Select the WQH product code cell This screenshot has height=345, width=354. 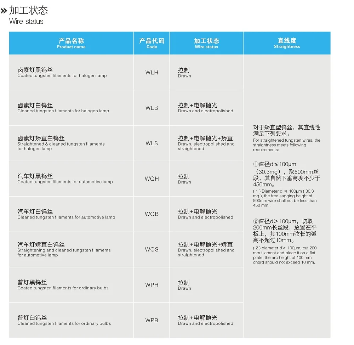click(x=152, y=179)
